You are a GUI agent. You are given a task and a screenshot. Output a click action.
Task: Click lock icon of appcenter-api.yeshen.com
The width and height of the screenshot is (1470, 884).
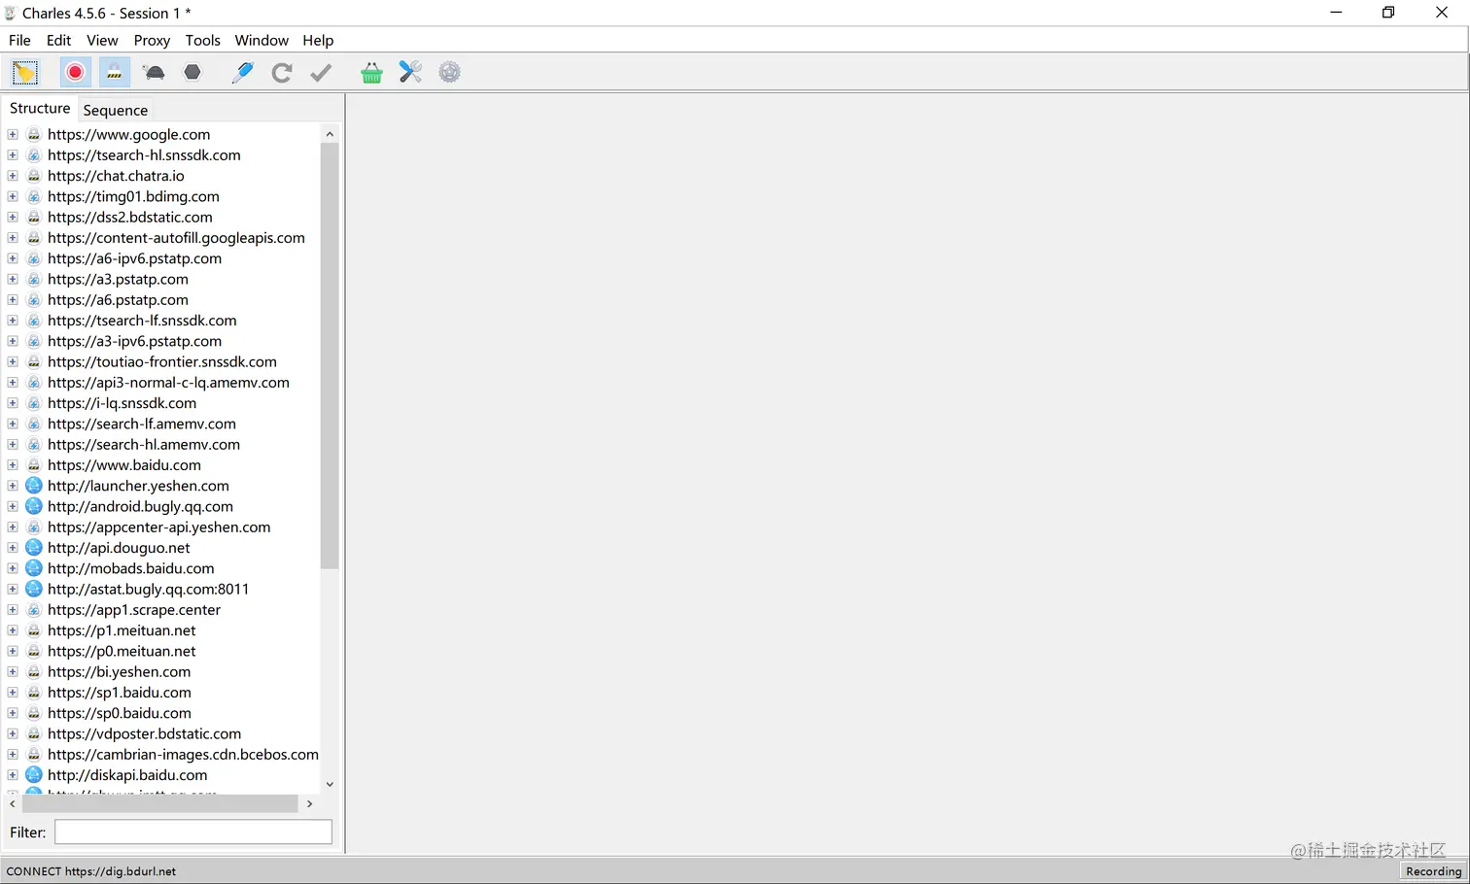pos(34,527)
